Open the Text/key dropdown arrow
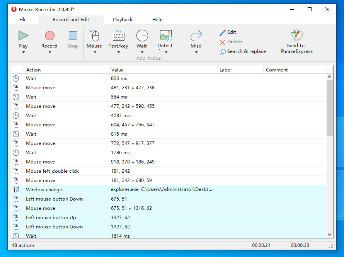Viewport: 344px width, 257px height. 119,52
